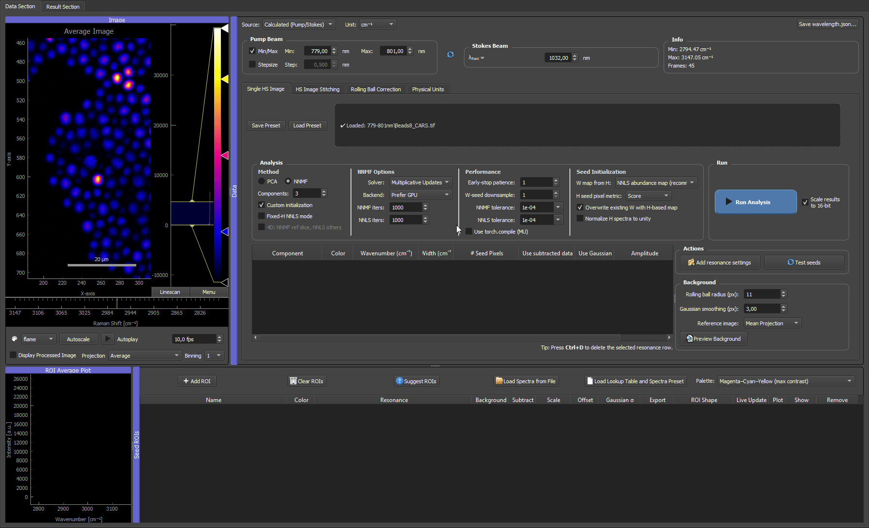Screen dimensions: 869x528
Task: Click the colormap palette icon beside flame
Action: 14,339
